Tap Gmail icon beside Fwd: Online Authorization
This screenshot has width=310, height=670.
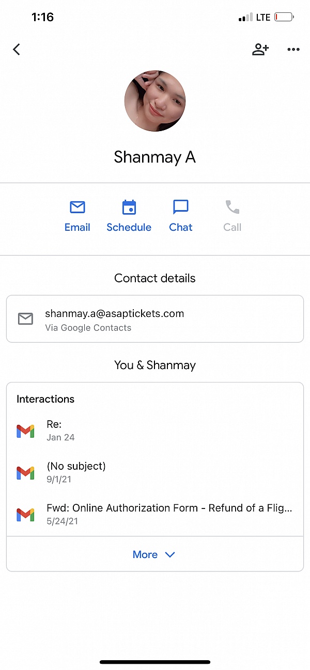[x=25, y=514]
